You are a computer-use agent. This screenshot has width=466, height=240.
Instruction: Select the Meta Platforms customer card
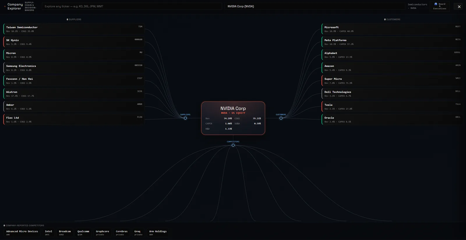pyautogui.click(x=392, y=42)
